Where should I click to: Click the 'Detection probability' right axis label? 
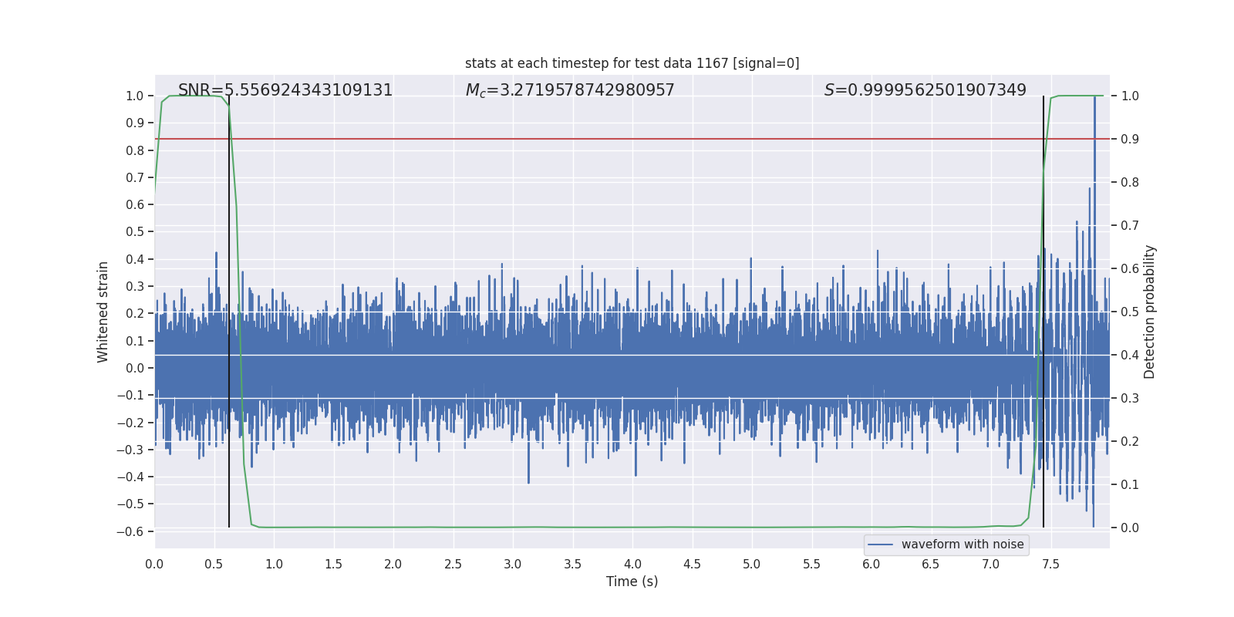1150,312
